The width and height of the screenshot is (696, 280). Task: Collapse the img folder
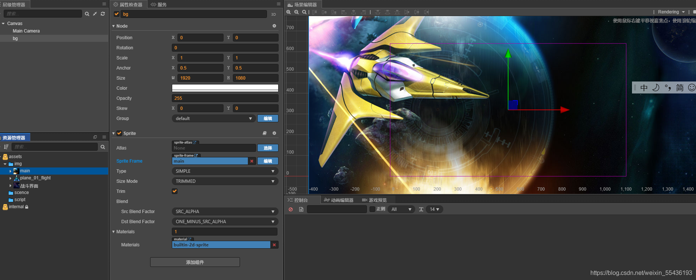tap(5, 164)
